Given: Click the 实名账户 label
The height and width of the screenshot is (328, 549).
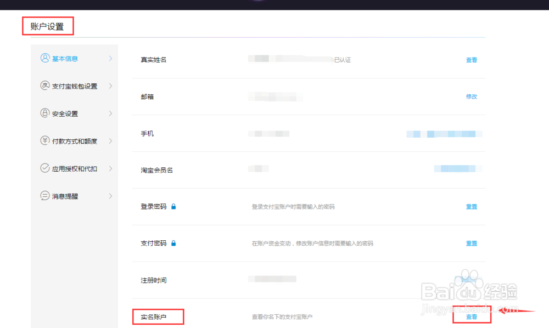Looking at the screenshot, I should [153, 317].
